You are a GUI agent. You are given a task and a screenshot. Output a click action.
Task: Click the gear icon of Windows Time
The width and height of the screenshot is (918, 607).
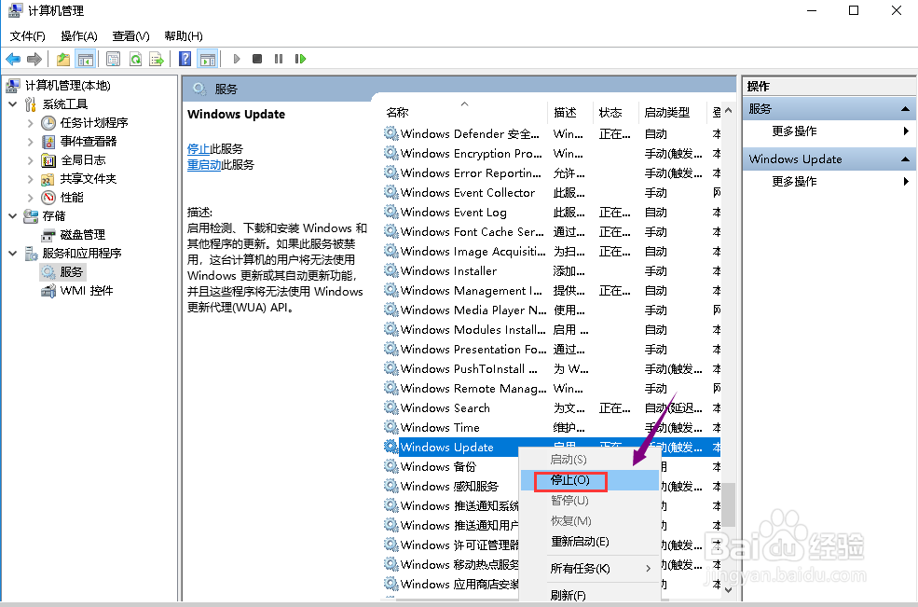tap(390, 427)
